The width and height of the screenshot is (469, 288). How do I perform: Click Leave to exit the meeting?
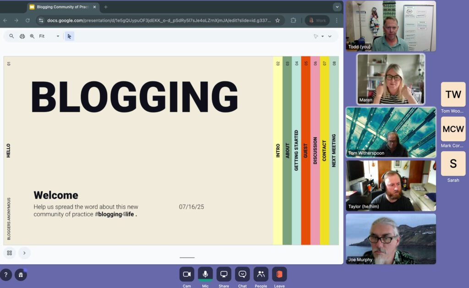pyautogui.click(x=279, y=274)
